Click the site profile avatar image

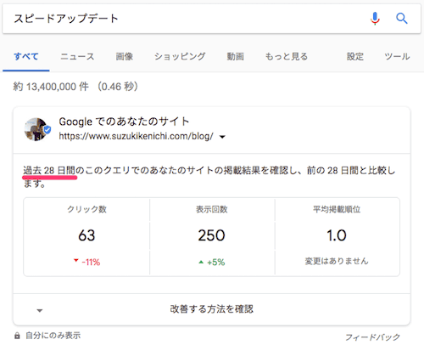(x=36, y=129)
